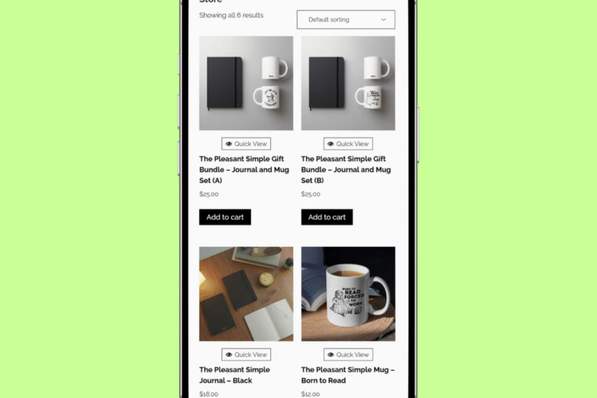Screen dimensions: 597x398
Task: Open Quick View for Mug – Born to Read
Action: [x=348, y=354]
